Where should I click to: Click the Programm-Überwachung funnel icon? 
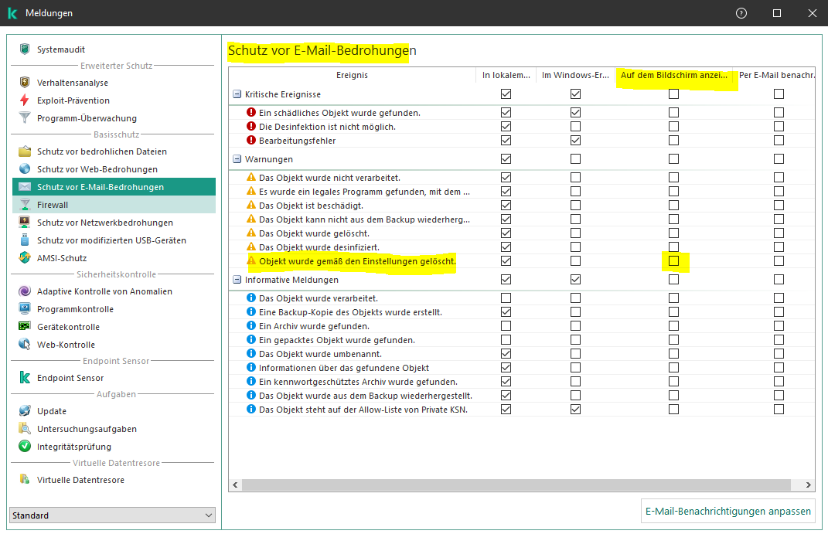25,118
